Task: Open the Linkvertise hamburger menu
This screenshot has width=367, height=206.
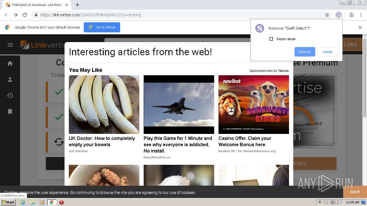Action: (x=10, y=45)
